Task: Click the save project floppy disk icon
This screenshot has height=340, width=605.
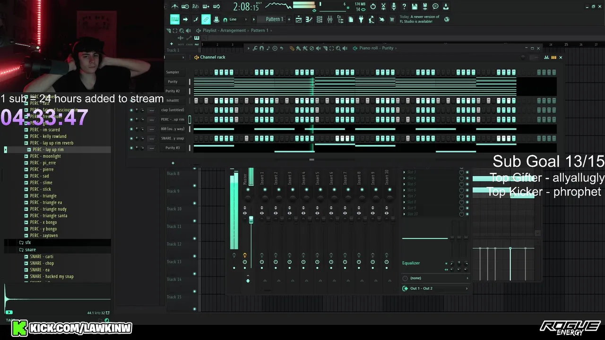Action: tap(415, 7)
